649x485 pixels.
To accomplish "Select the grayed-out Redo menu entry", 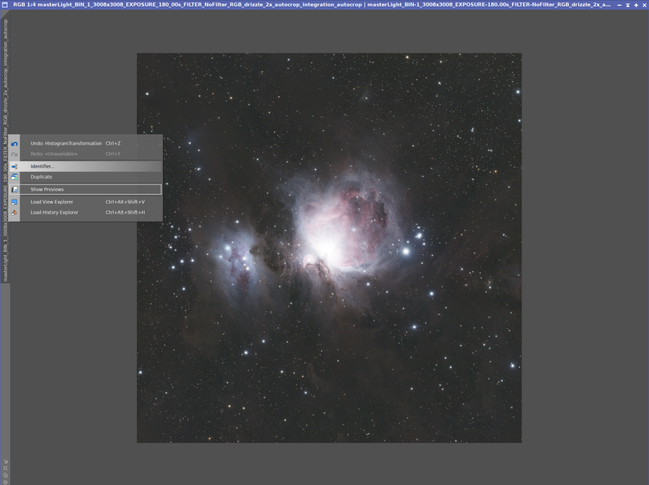I will (54, 154).
